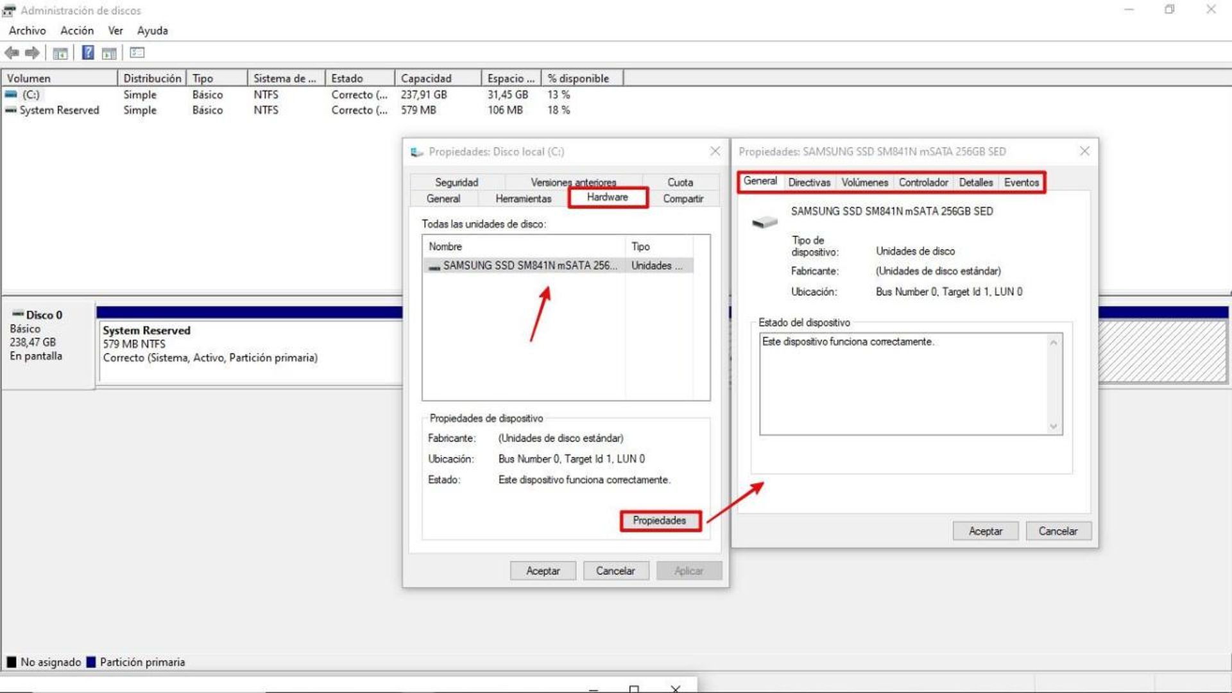Toggle the console tree panel icon

pos(60,53)
